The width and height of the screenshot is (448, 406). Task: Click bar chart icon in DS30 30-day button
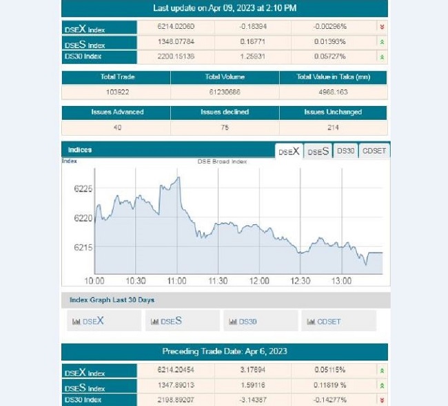click(233, 321)
